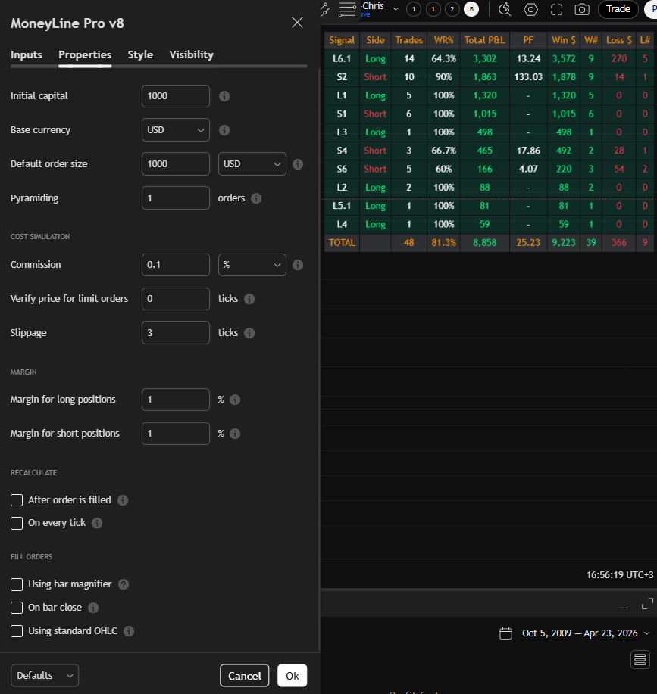
Task: Show info for Margin for short positions
Action: click(235, 434)
